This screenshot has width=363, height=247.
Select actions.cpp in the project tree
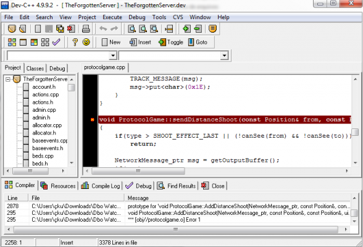coord(46,94)
